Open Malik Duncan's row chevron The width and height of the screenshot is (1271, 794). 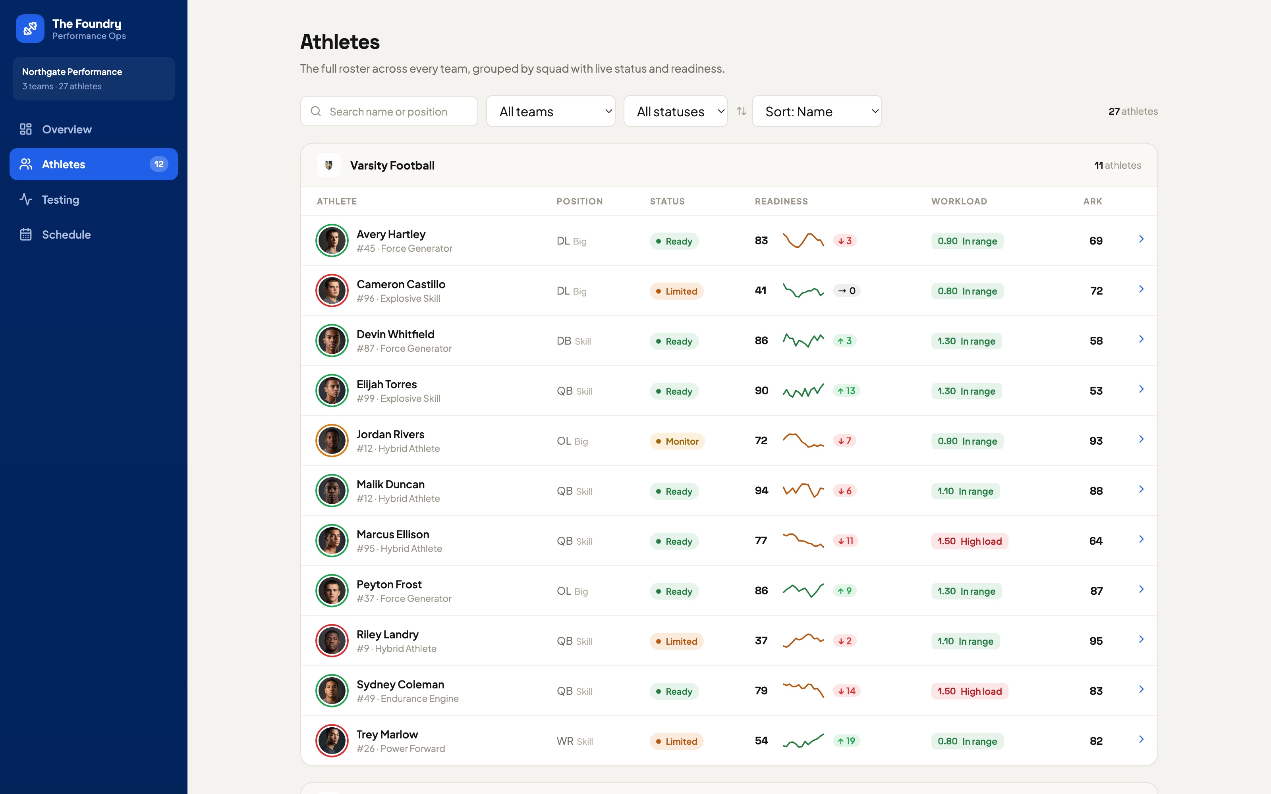tap(1141, 490)
